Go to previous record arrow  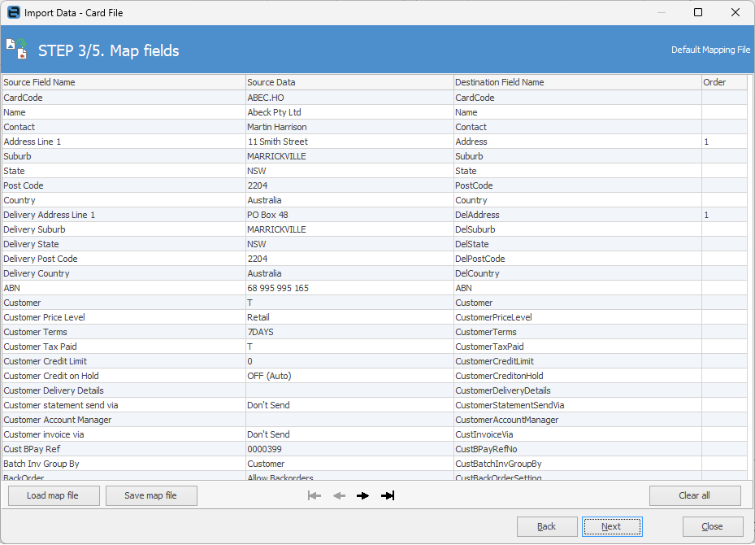point(339,495)
